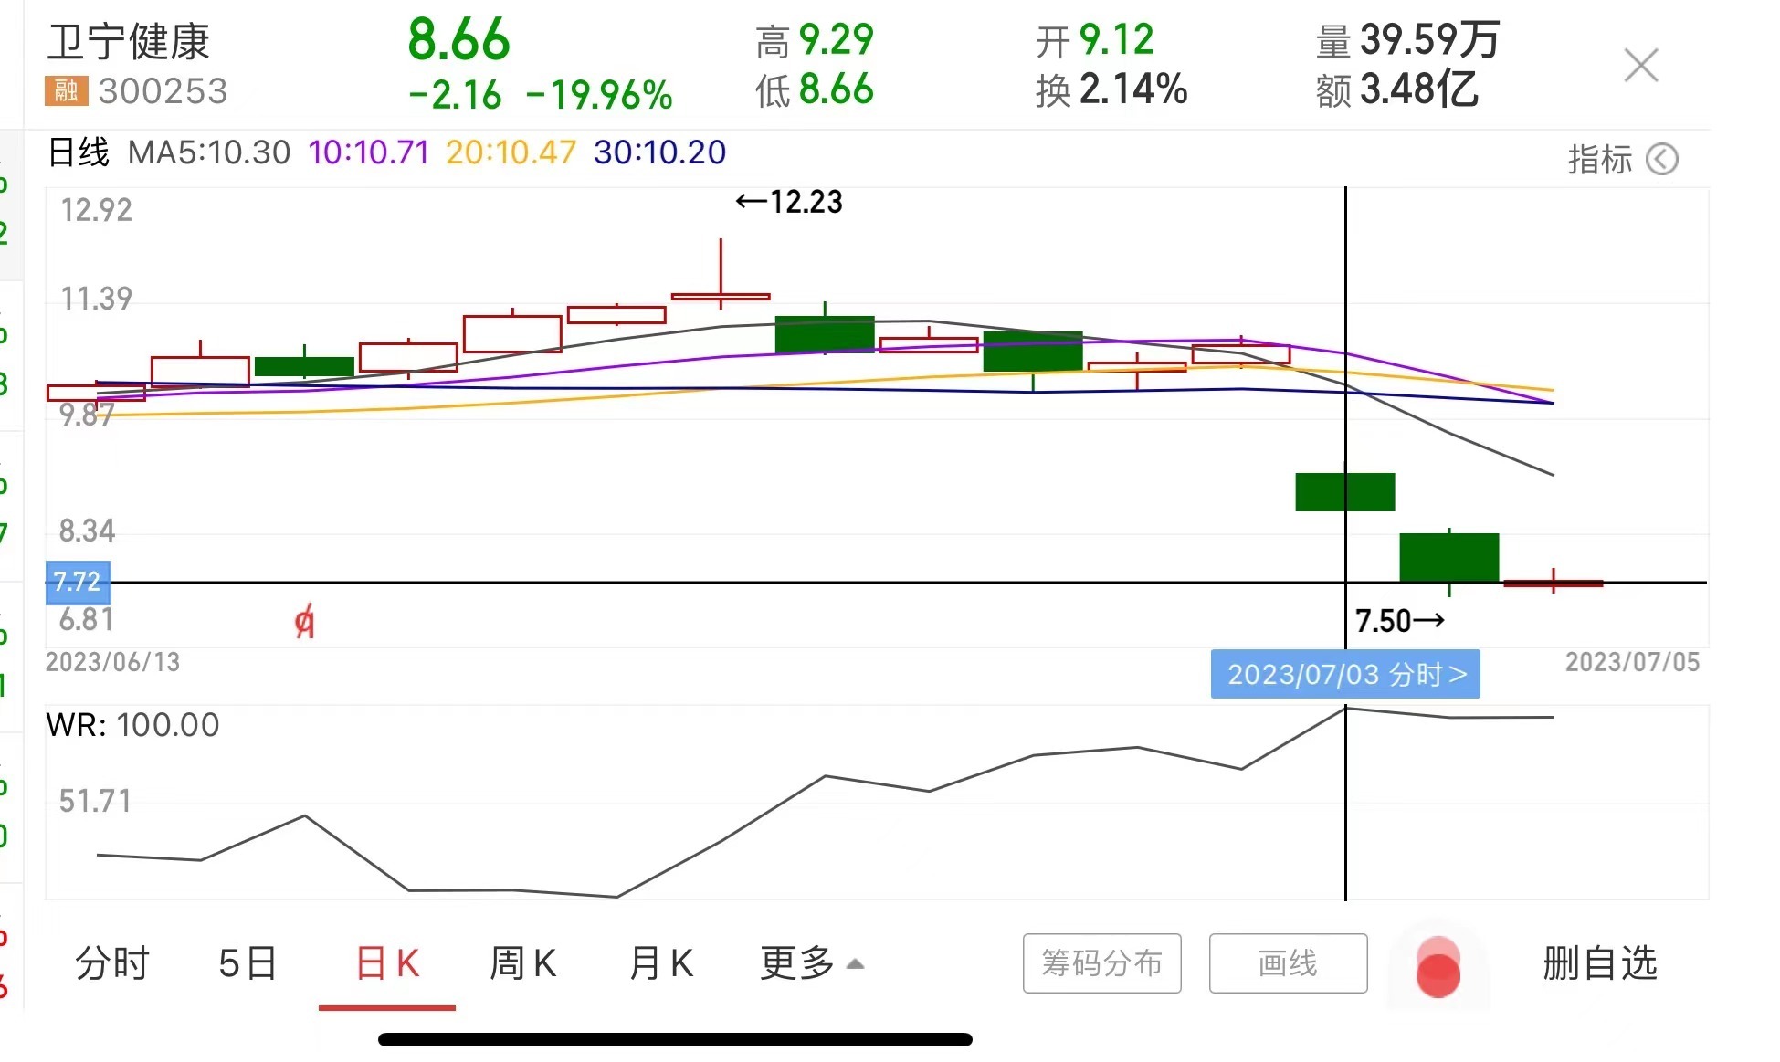Screen dimensions: 1780x1062
Task: Close the stock chart with the X icon
Action: pyautogui.click(x=1640, y=66)
